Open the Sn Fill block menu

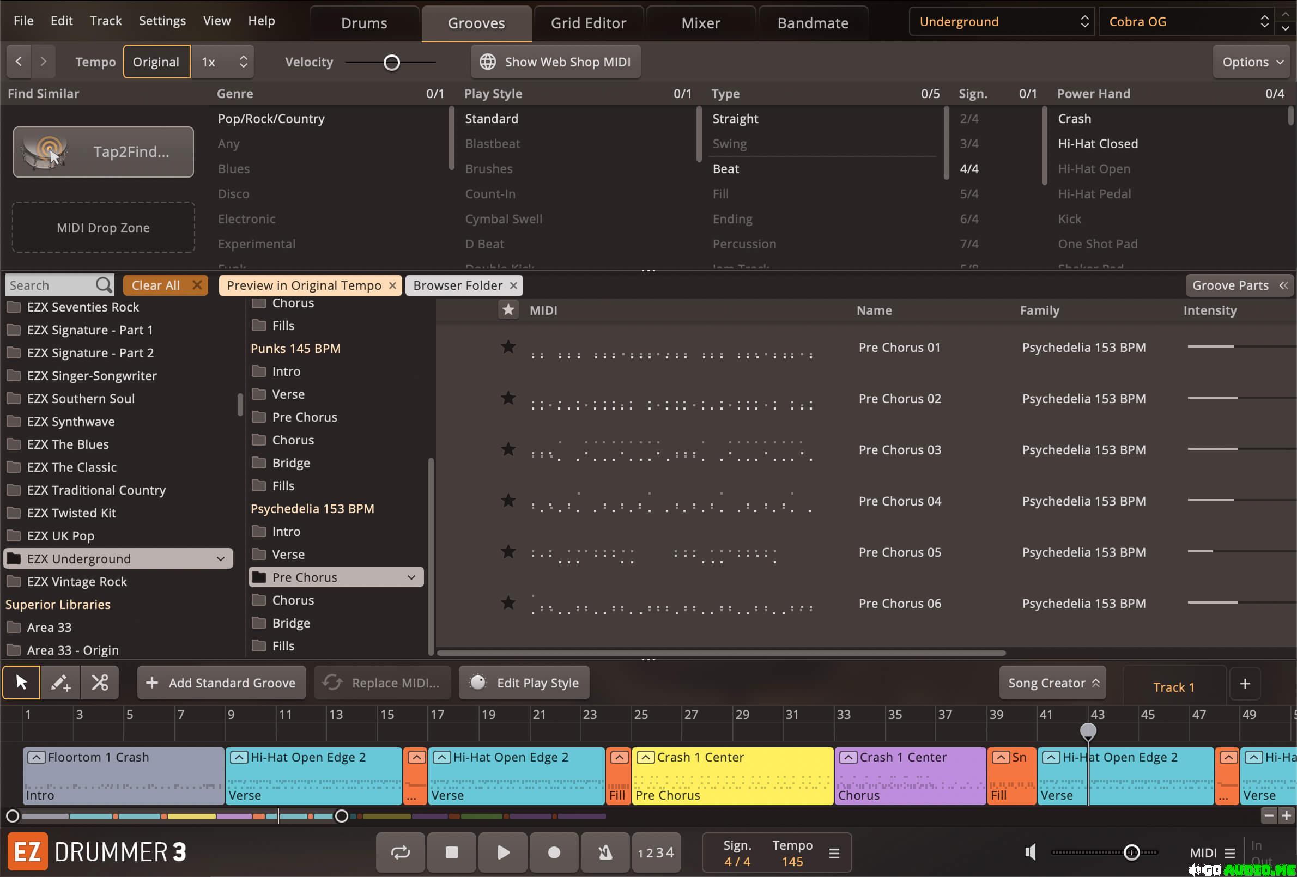click(1001, 757)
